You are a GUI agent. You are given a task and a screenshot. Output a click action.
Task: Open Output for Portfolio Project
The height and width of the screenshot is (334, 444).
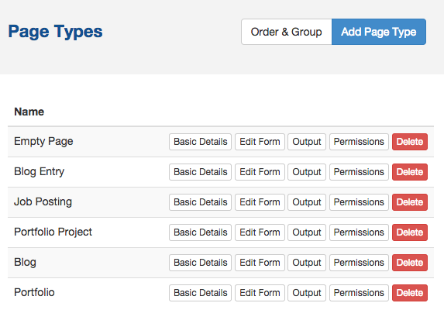tap(307, 232)
